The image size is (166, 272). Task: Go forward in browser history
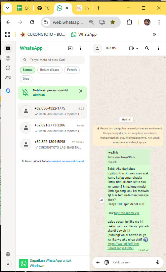(x=20, y=22)
